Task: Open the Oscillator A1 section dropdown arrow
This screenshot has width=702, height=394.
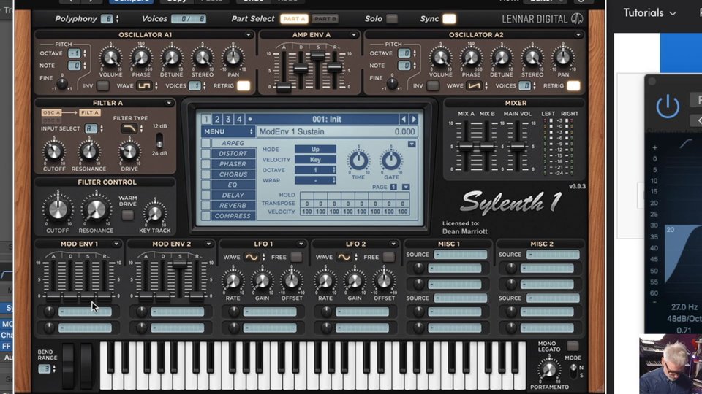Action: 249,35
